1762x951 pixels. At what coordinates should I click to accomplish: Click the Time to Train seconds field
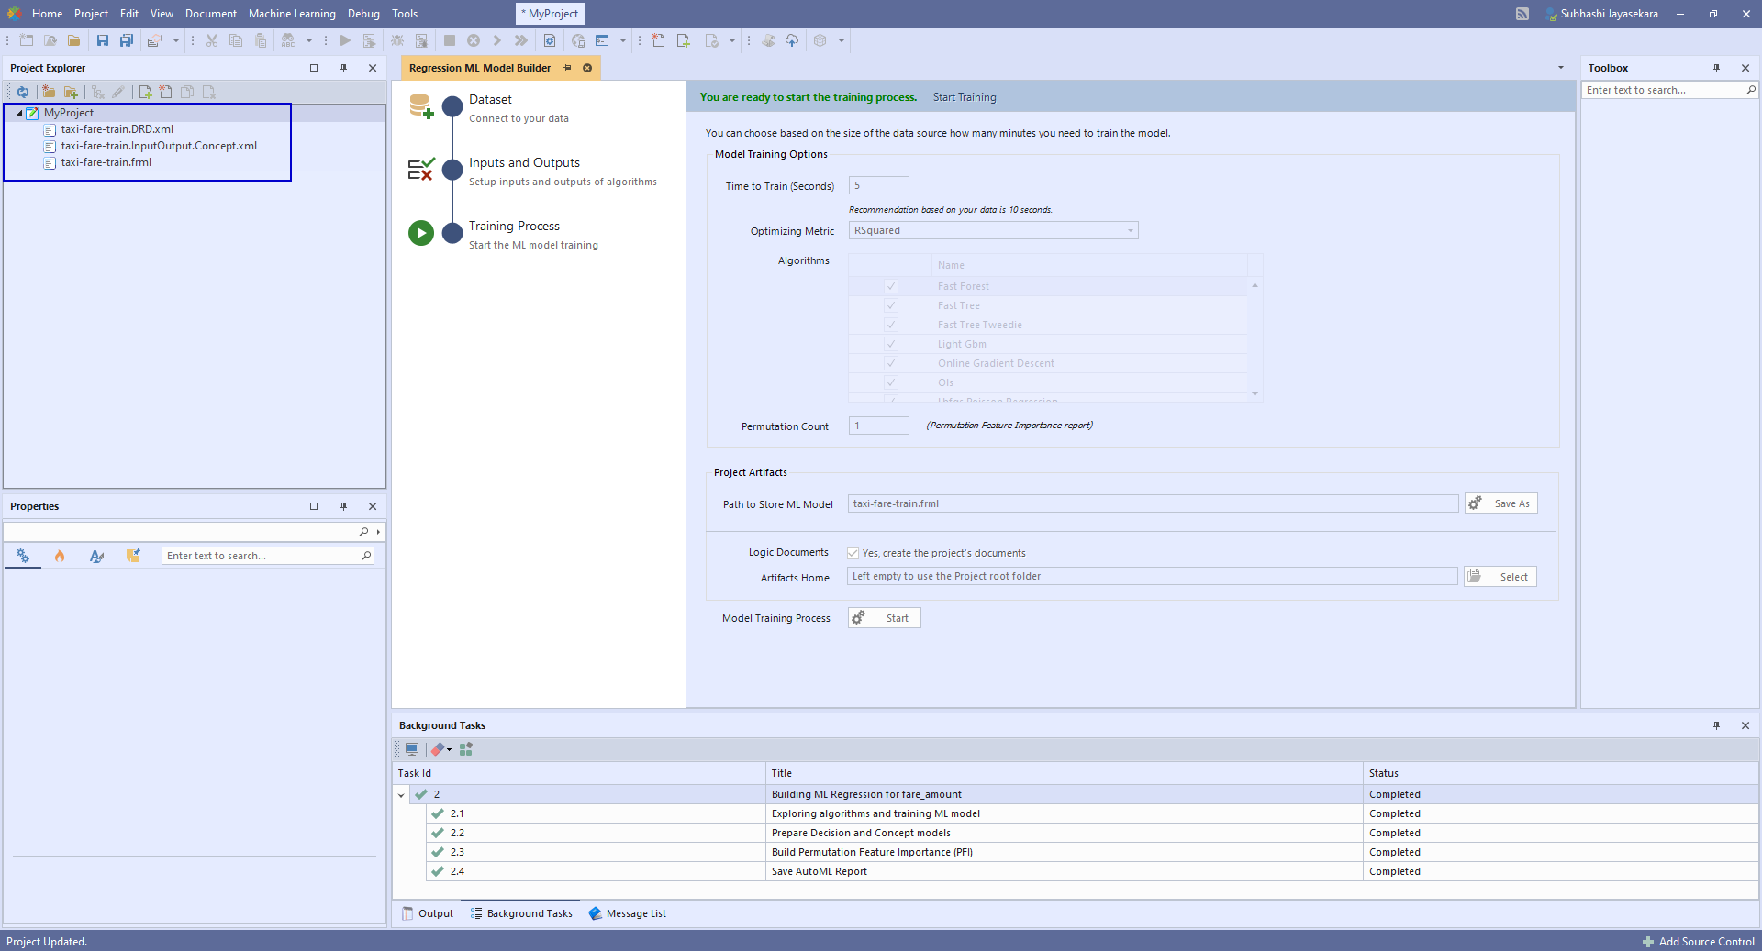coord(879,185)
